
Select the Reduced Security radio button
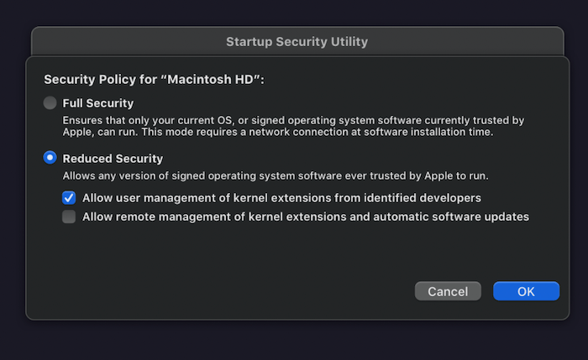(50, 158)
